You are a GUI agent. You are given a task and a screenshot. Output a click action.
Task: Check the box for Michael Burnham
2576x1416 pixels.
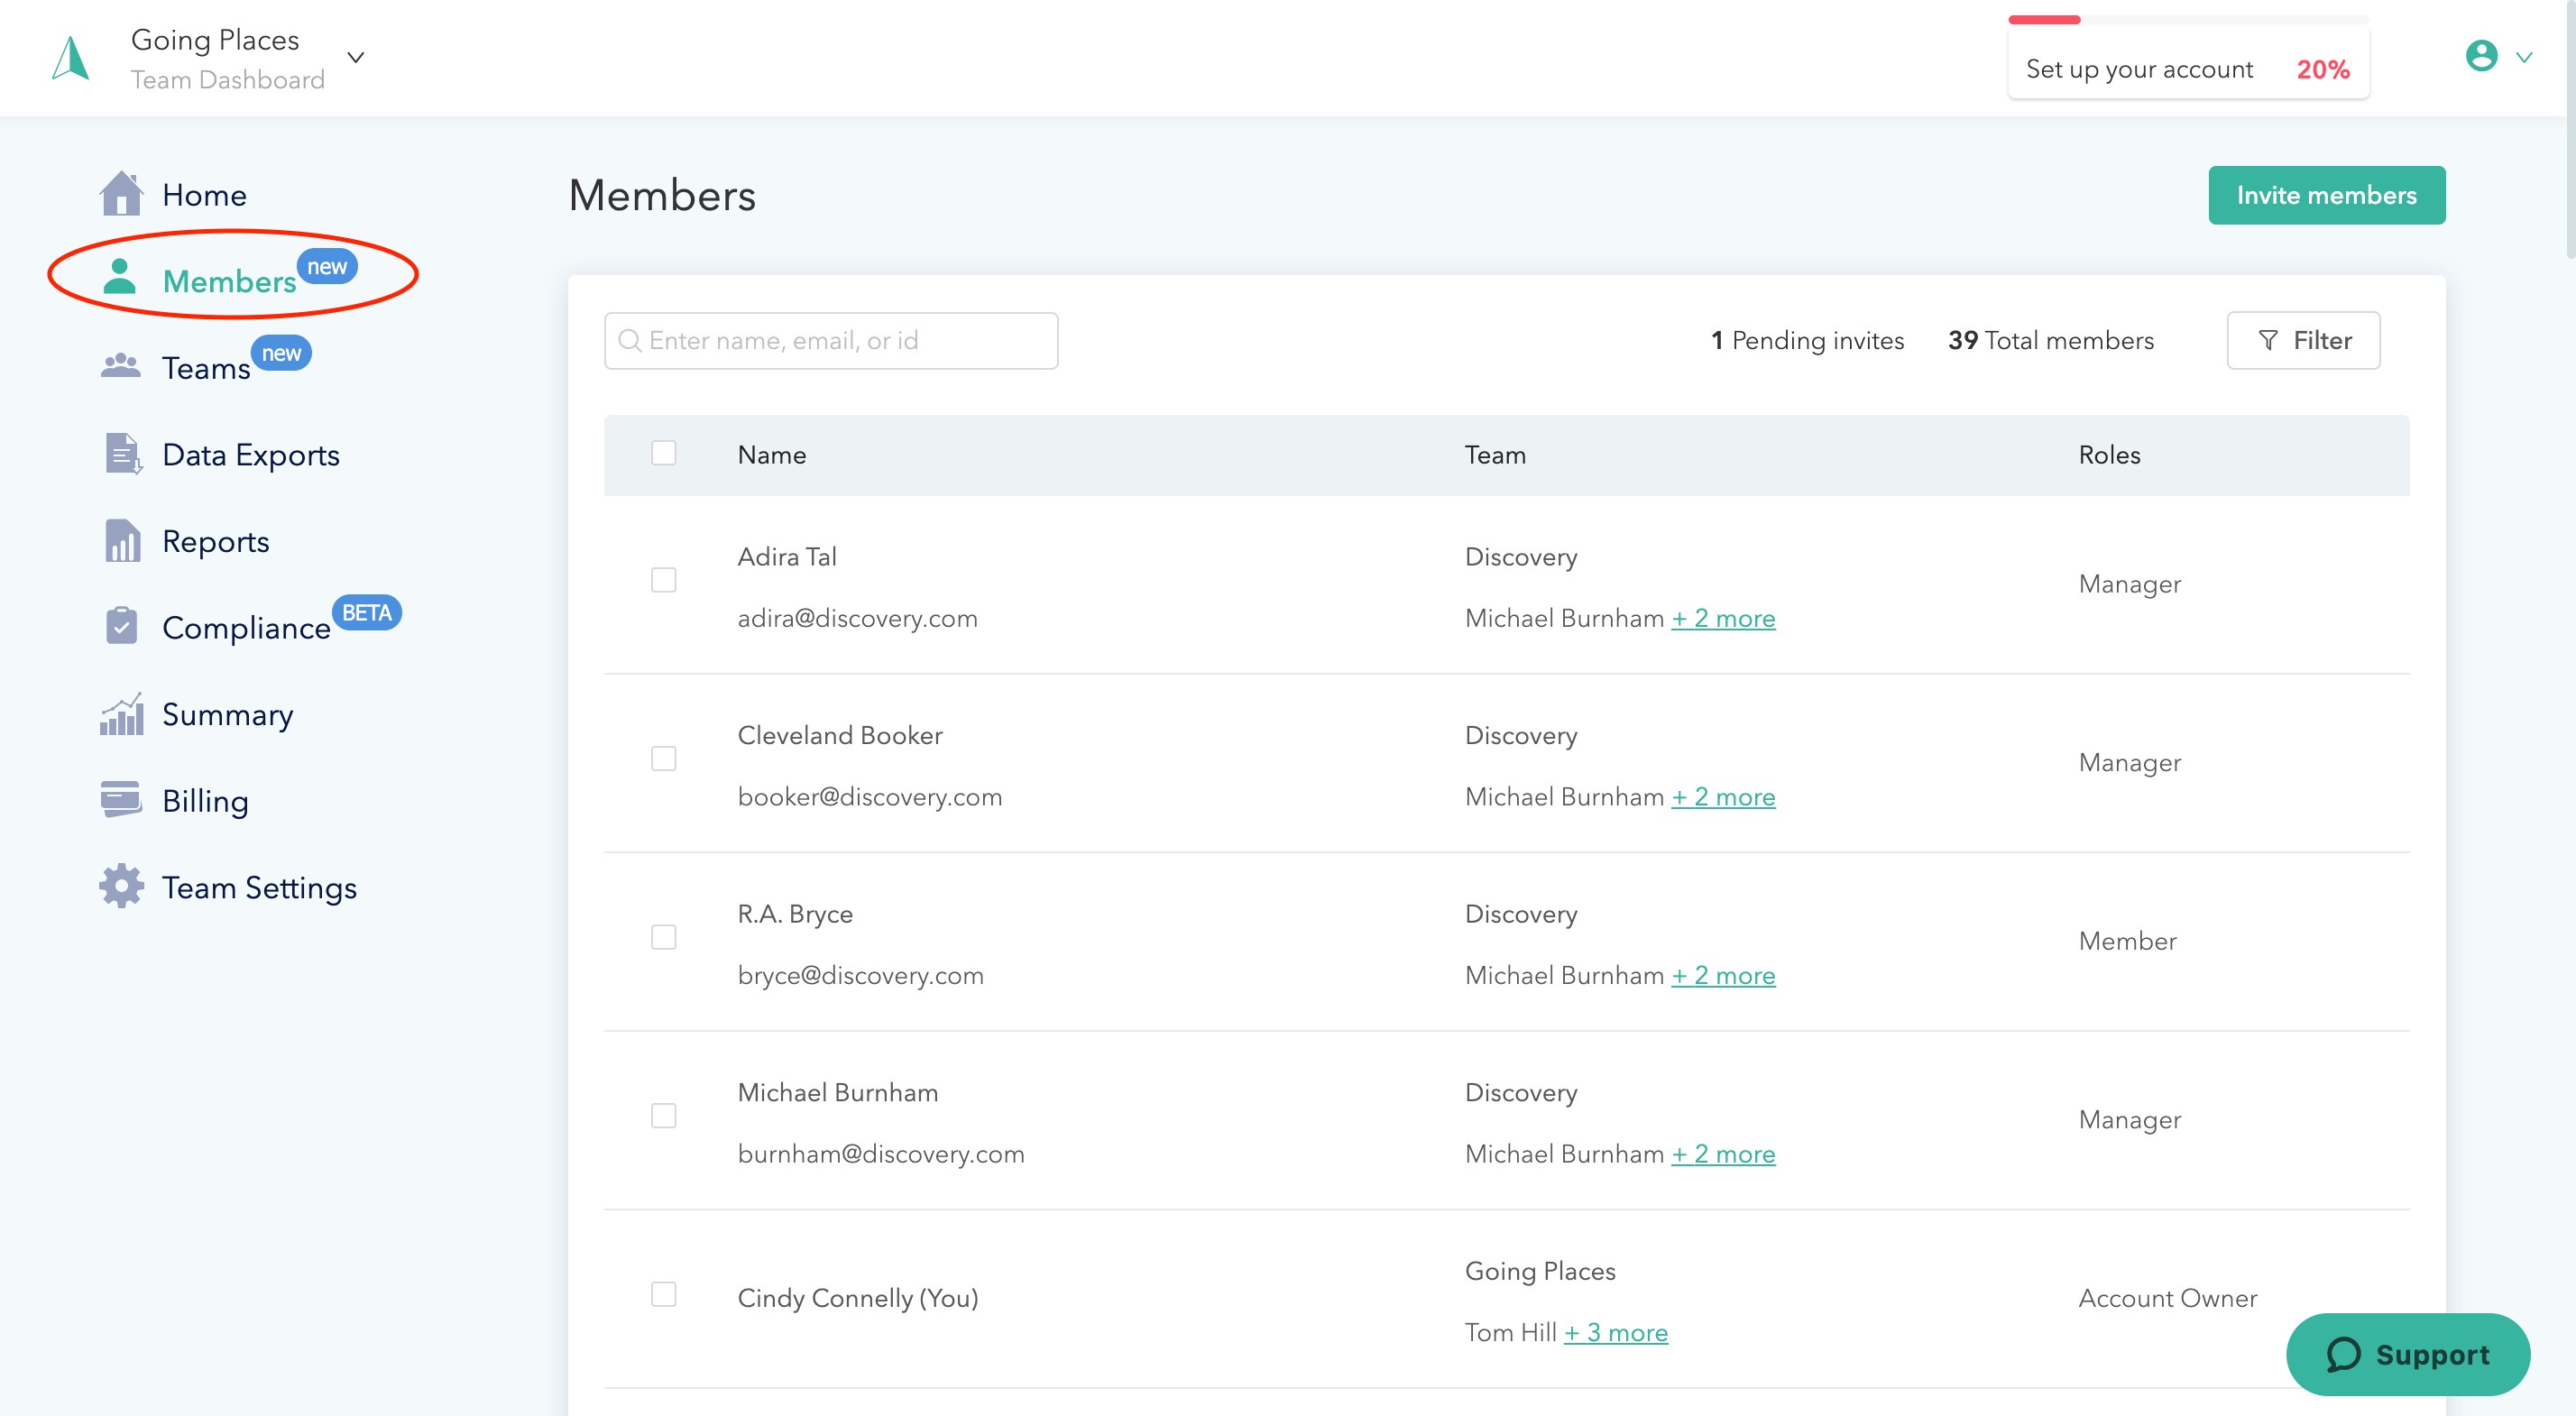(664, 1116)
